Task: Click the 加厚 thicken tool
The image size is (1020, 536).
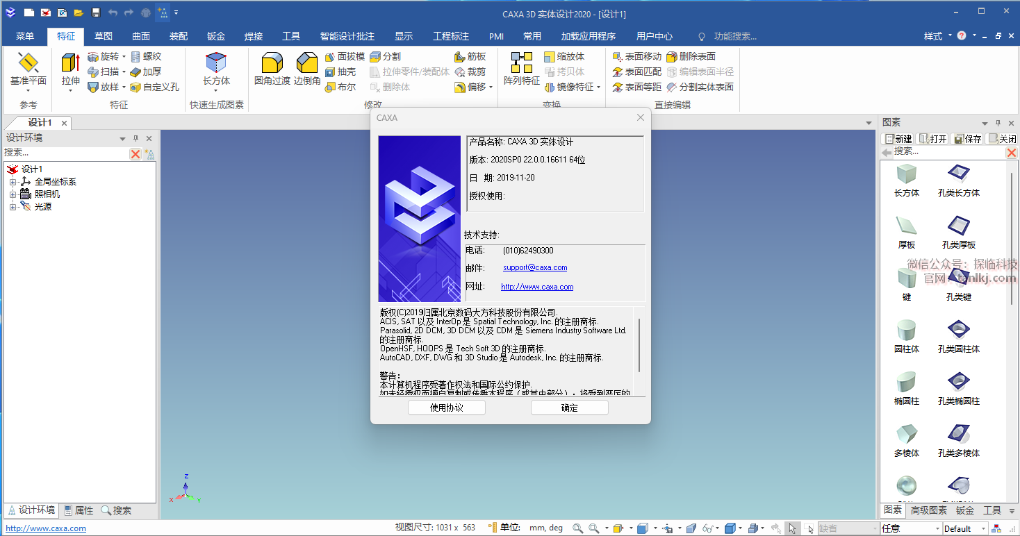Action: pyautogui.click(x=145, y=72)
